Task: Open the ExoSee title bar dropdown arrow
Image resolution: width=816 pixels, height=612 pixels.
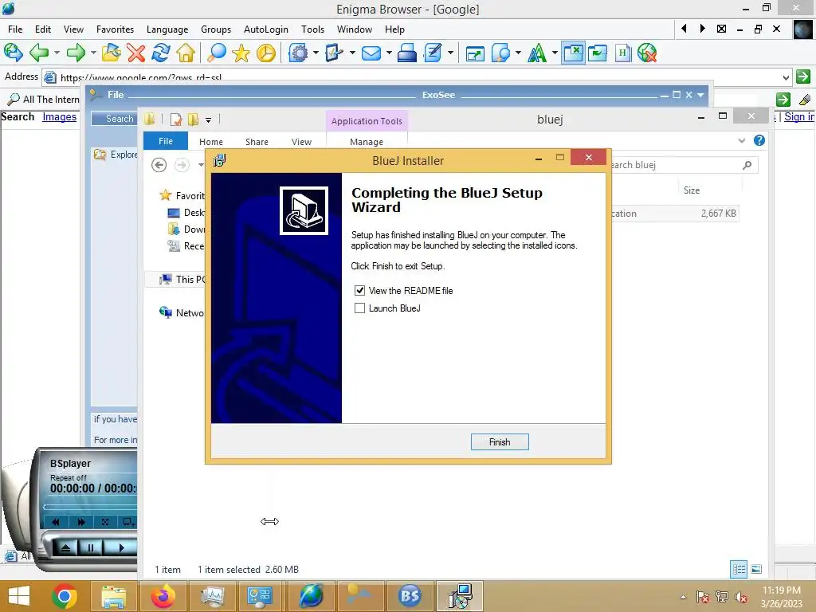Action: pos(700,95)
